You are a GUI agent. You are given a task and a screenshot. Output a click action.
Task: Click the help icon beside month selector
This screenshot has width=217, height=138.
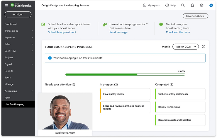(x=204, y=47)
